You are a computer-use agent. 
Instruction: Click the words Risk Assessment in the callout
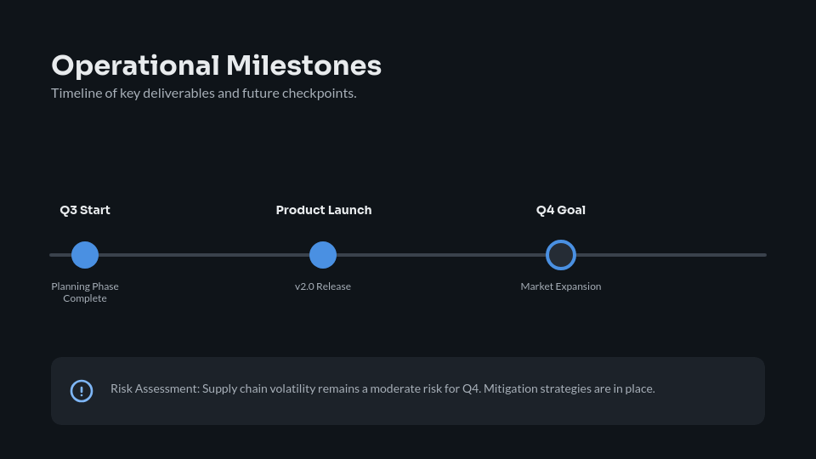tap(154, 388)
